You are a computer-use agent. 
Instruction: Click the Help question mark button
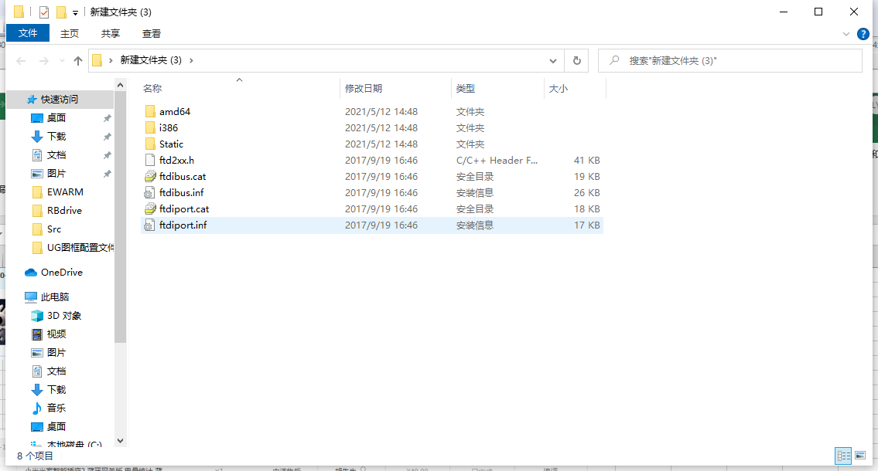click(863, 33)
